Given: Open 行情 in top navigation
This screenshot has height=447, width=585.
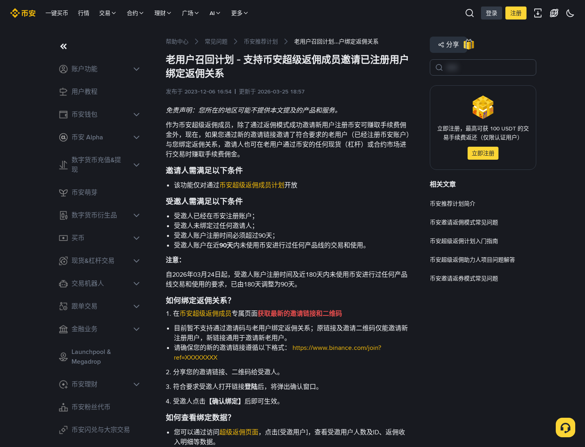Looking at the screenshot, I should pyautogui.click(x=84, y=13).
